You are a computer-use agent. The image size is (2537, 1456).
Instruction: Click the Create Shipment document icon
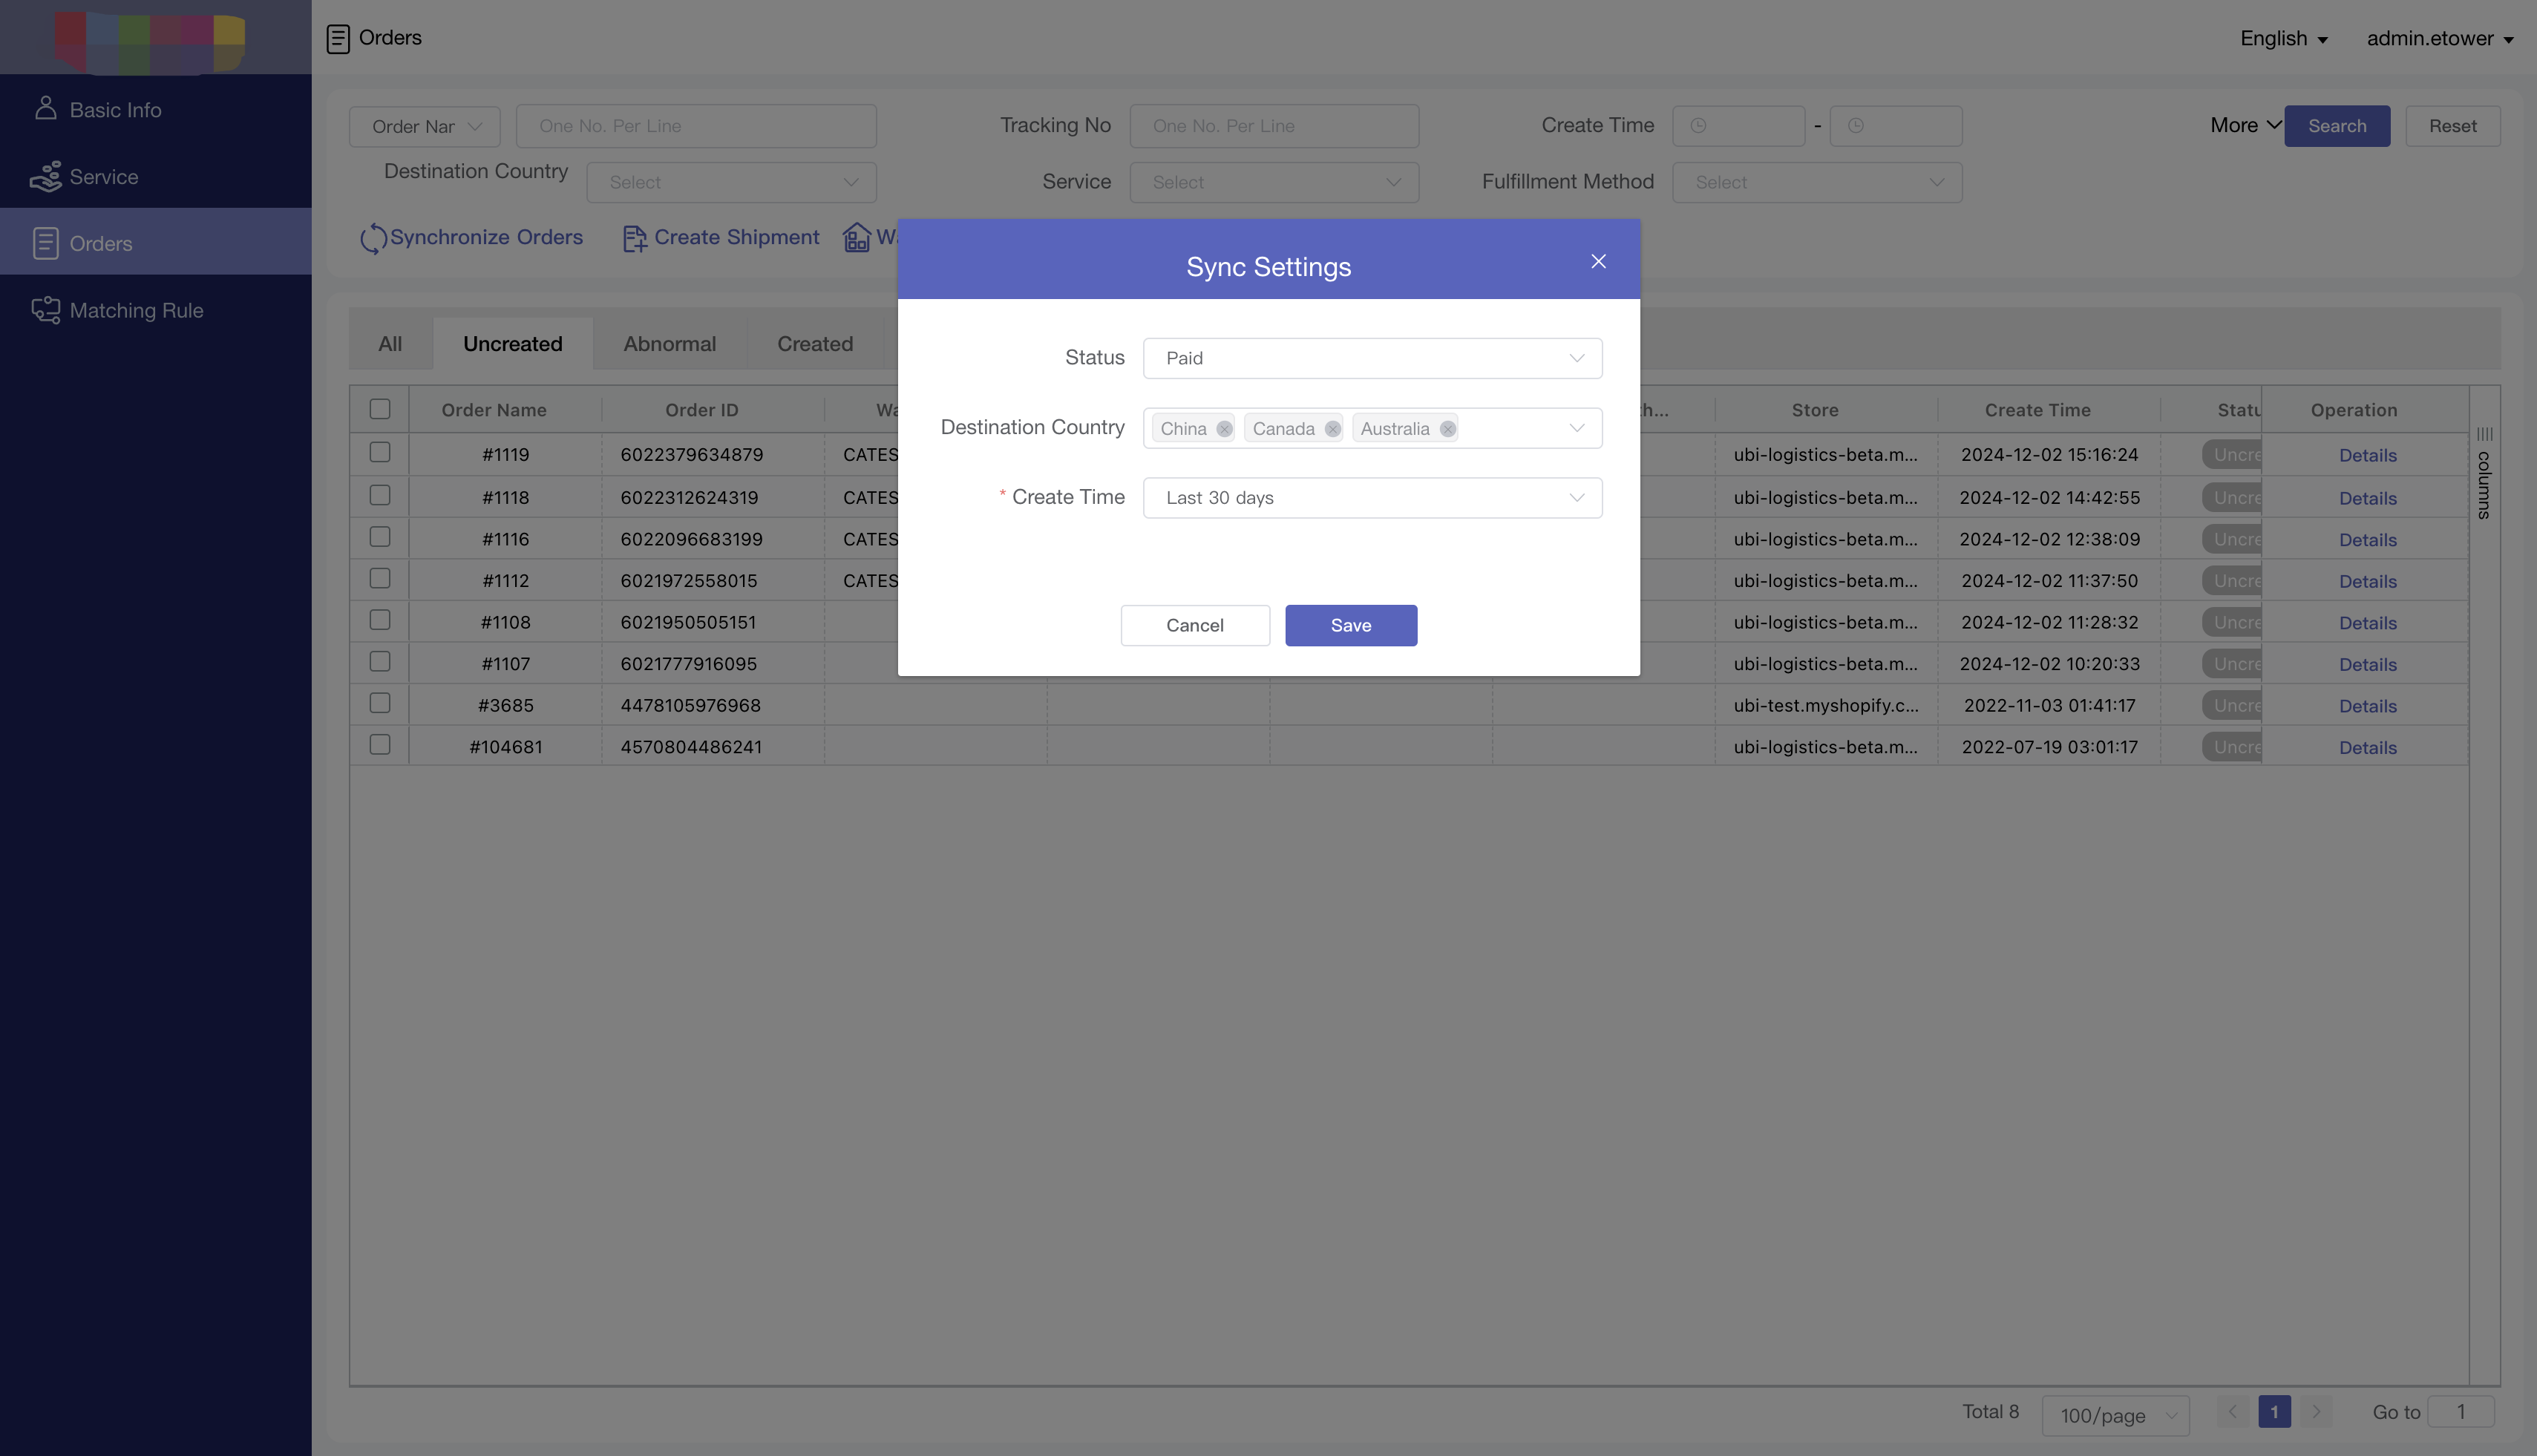click(634, 238)
